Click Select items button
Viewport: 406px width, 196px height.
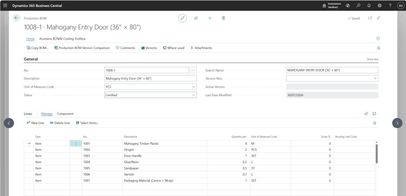(x=87, y=123)
